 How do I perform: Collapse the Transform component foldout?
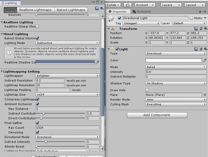click(109, 29)
